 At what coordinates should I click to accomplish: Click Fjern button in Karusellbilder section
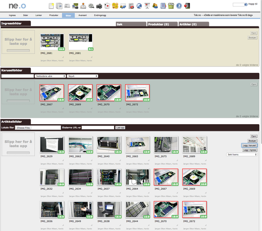(x=254, y=84)
